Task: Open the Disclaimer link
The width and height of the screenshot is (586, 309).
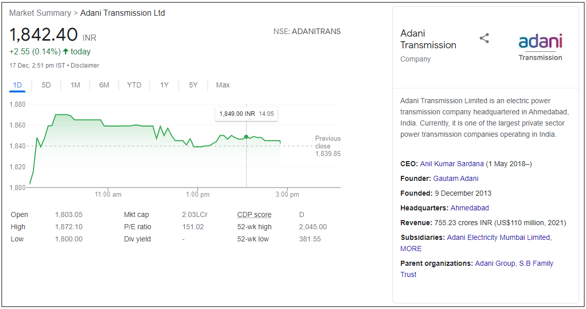Action: 85,66
